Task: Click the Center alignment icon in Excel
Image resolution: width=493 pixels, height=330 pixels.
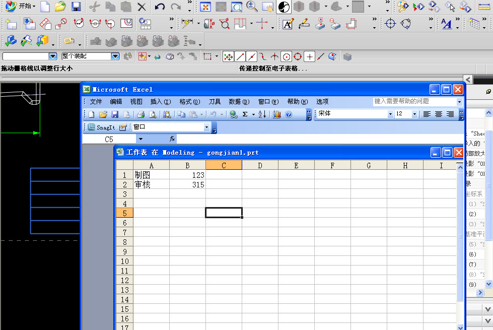Action: pos(439,114)
